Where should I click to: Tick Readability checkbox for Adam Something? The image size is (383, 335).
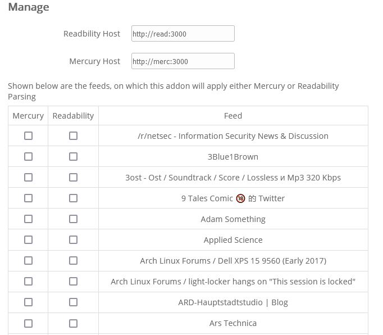(73, 219)
